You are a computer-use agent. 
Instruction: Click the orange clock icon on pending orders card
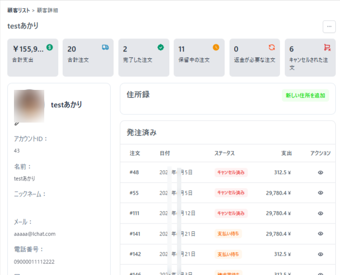tap(216, 47)
